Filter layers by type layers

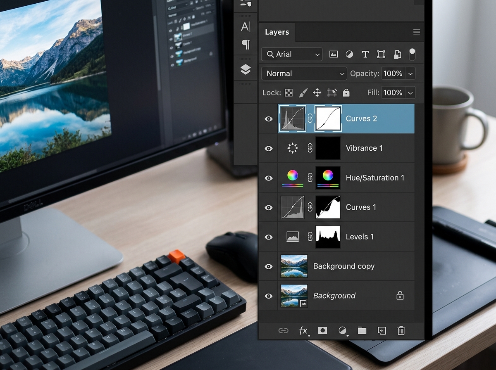(x=365, y=54)
